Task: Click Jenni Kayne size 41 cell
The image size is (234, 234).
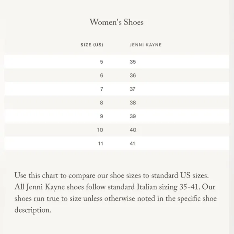Action: coord(132,143)
